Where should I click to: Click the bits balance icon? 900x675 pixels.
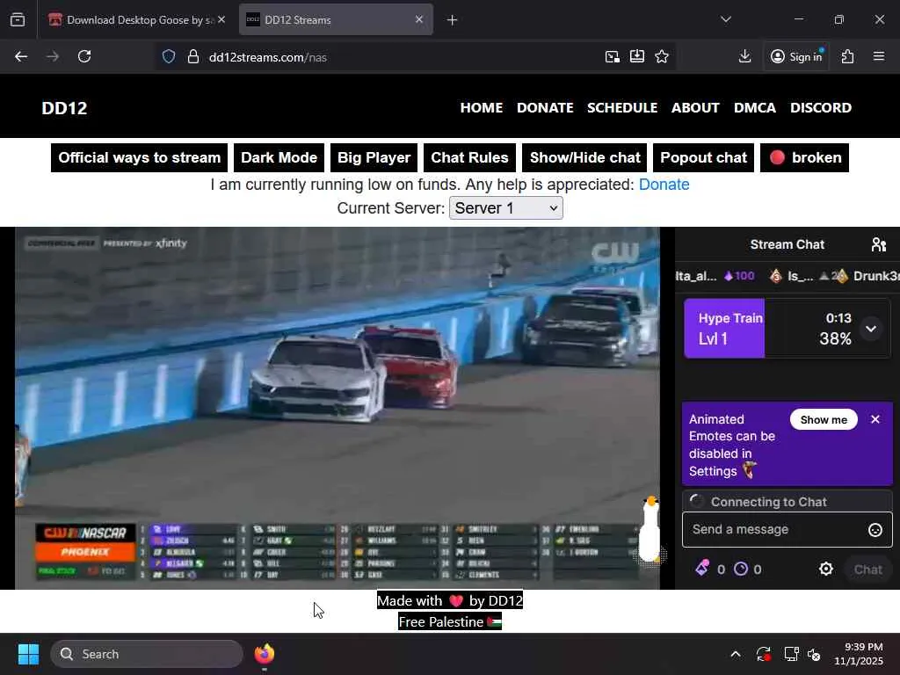[x=701, y=569]
